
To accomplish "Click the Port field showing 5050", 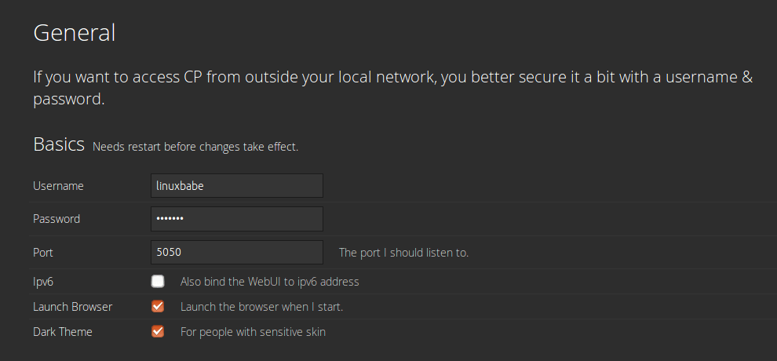I will [x=236, y=253].
